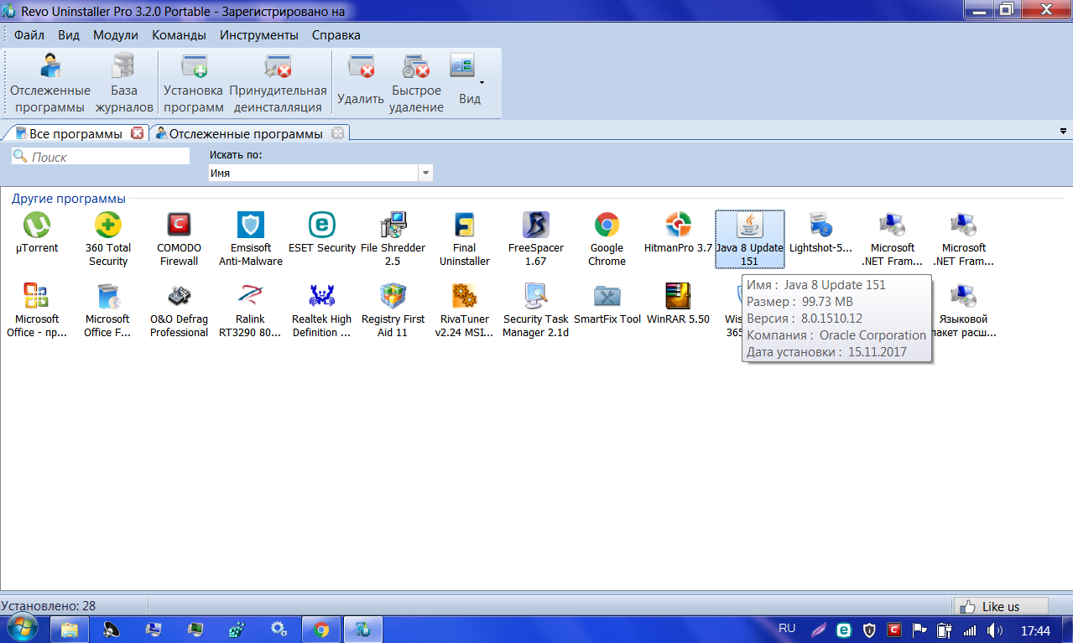Open Windows Start menu button
The height and width of the screenshot is (643, 1073).
coord(21,629)
